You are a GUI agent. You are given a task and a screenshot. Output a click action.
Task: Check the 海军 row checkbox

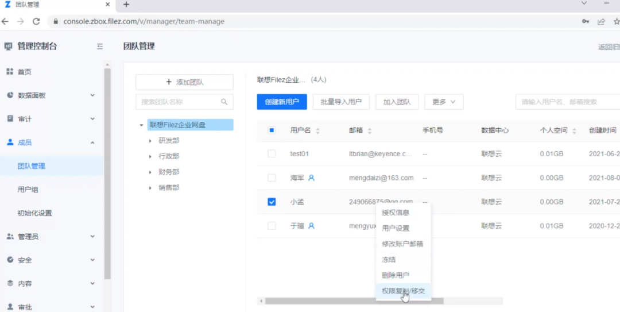pos(272,178)
